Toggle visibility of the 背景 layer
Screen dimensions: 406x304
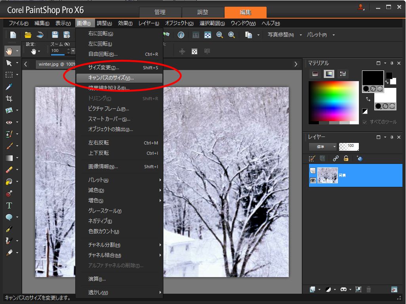coord(313,180)
